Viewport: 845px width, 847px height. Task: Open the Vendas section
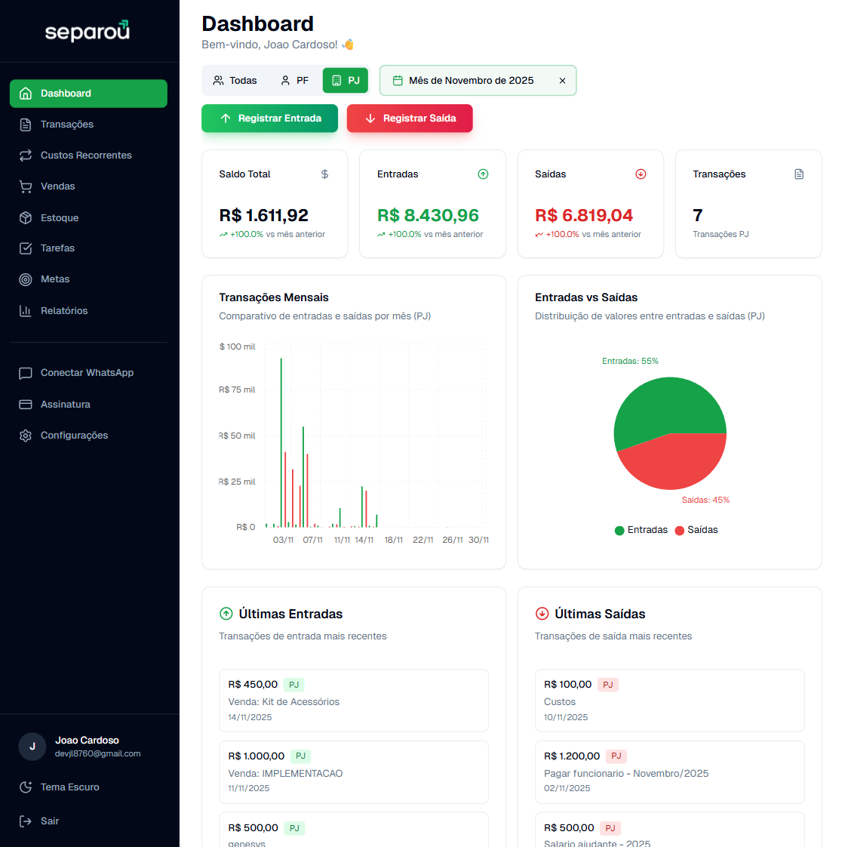(x=57, y=186)
